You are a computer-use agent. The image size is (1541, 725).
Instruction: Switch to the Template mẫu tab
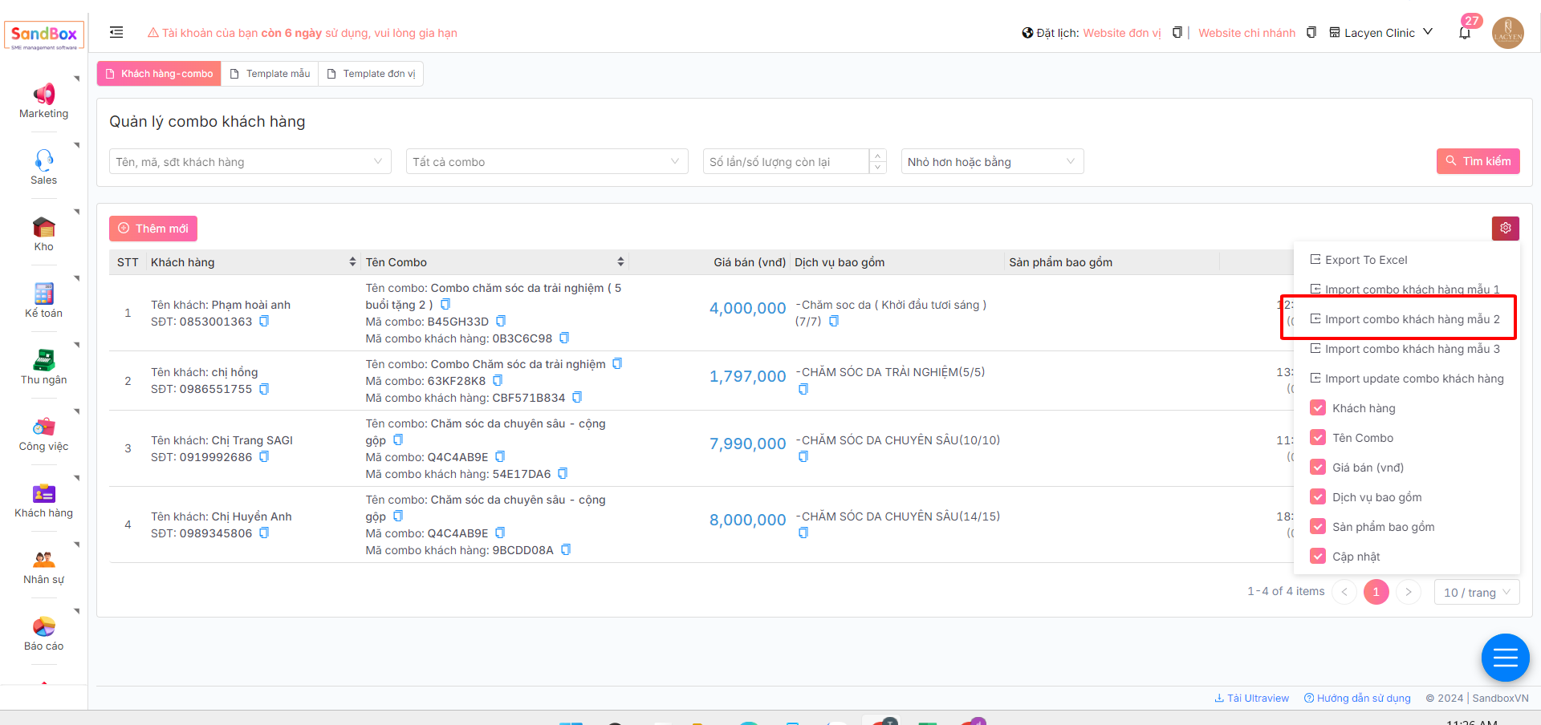(270, 74)
